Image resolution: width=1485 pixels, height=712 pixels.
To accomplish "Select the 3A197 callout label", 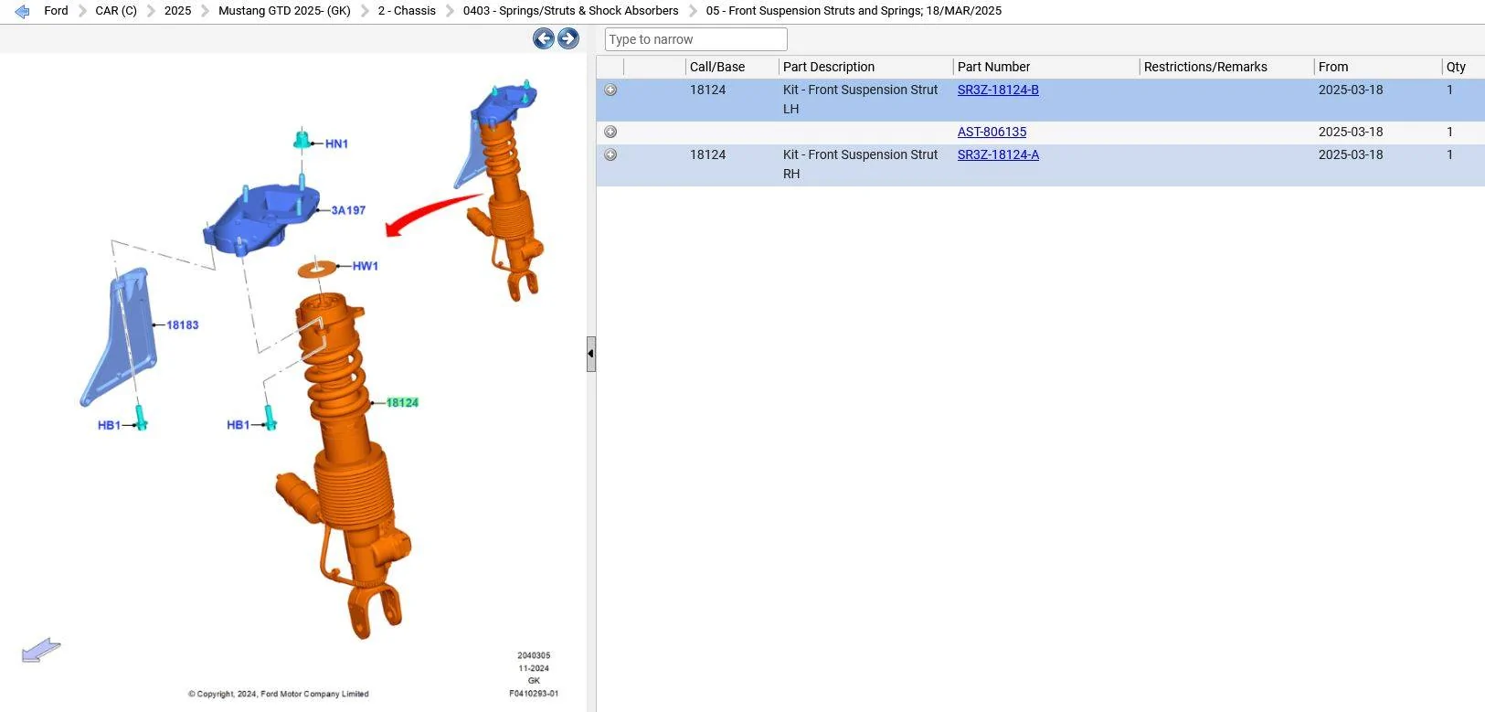I will (x=348, y=210).
